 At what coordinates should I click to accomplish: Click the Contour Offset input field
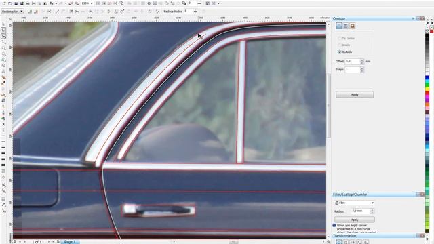(353, 61)
